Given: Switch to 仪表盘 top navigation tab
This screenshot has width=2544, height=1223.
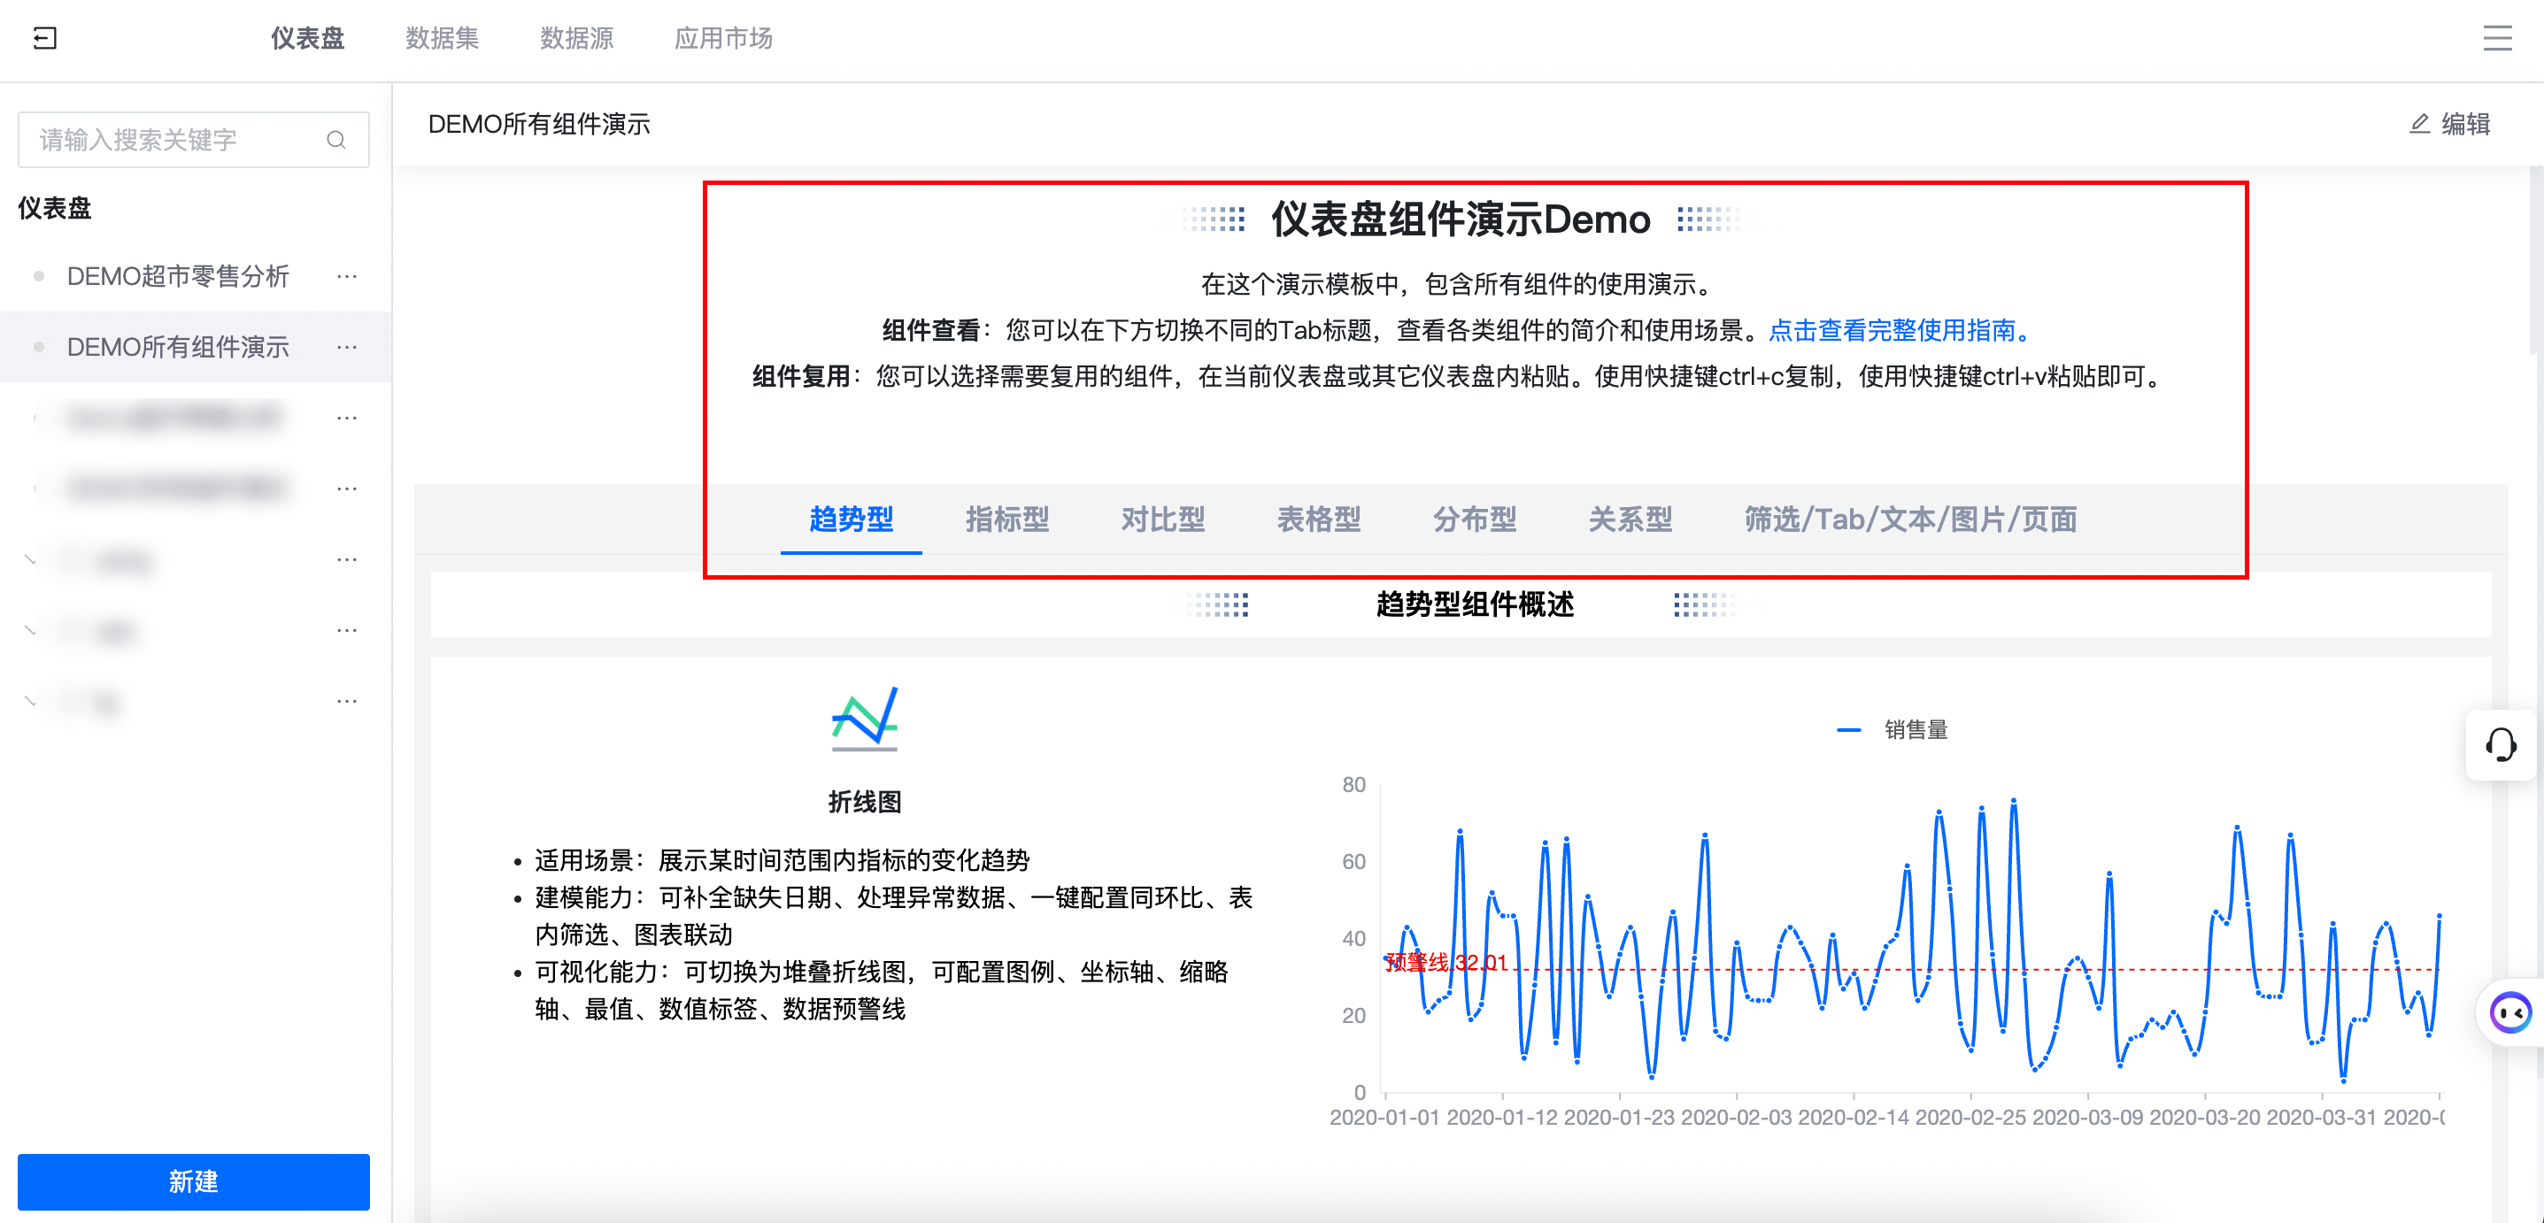Looking at the screenshot, I should click(x=307, y=39).
